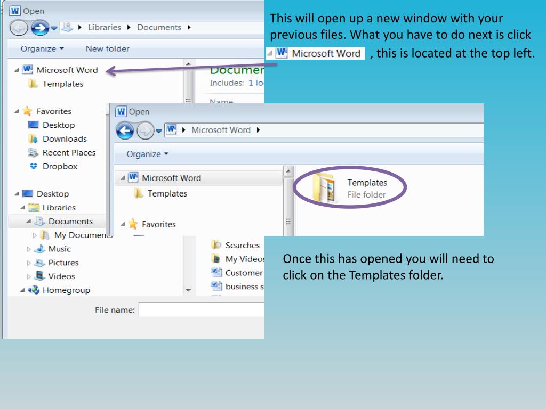This screenshot has height=409, width=546.
Task: Collapse Microsoft Word node in front dialog
Action: tap(123, 178)
